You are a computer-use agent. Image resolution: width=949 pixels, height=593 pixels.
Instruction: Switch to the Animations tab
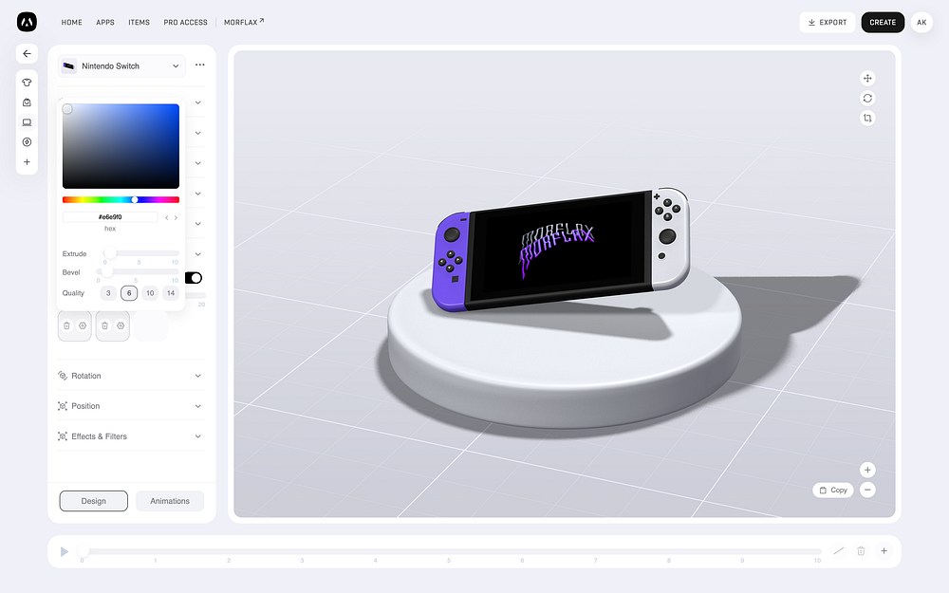(x=170, y=501)
